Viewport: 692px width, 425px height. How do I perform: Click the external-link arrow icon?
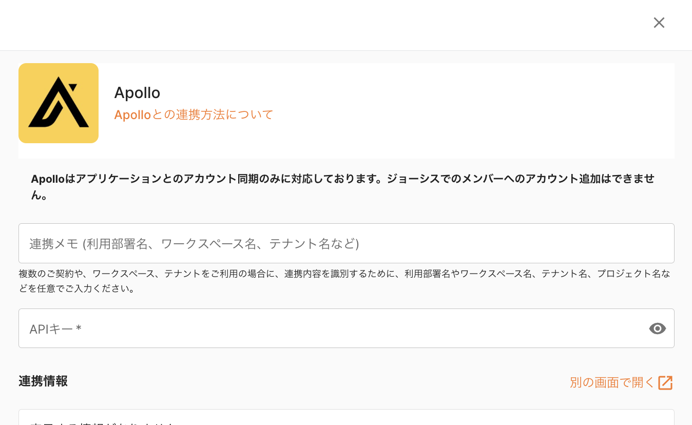coord(665,382)
